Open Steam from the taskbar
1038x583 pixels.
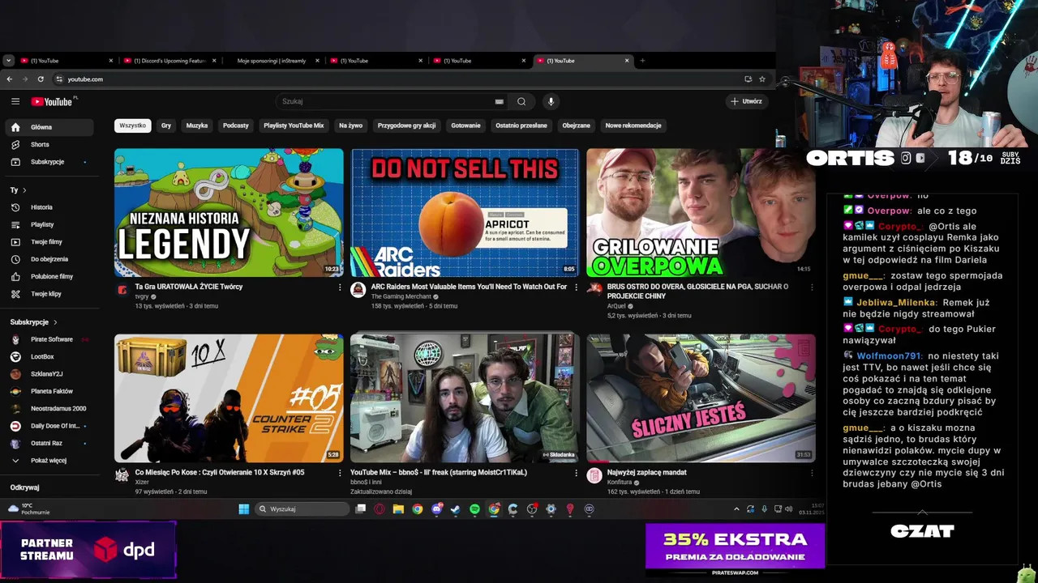(x=456, y=509)
